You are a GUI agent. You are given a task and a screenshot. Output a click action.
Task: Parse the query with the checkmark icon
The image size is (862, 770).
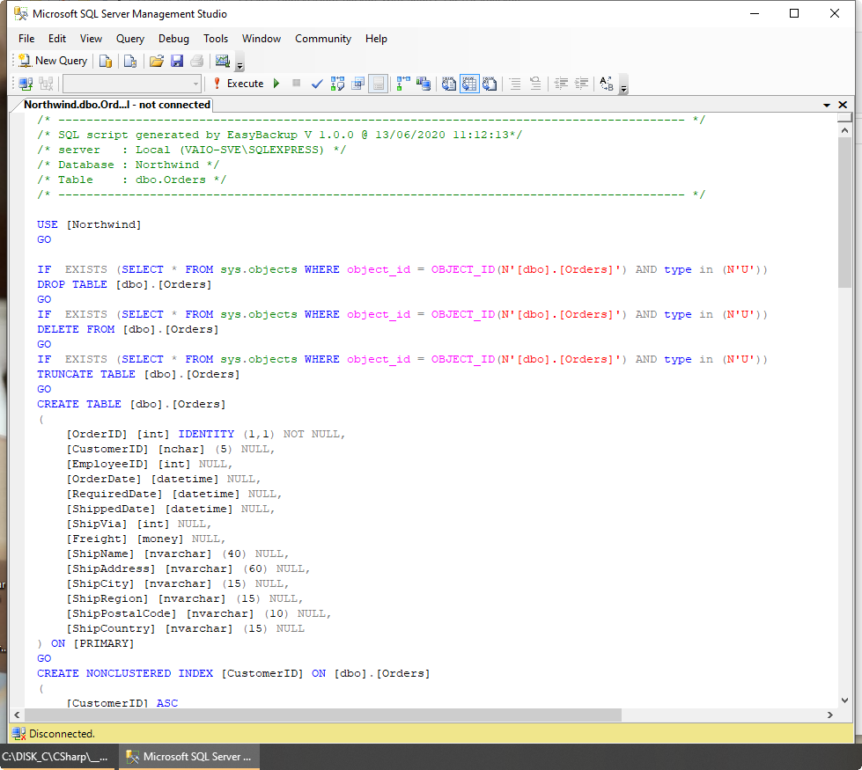[317, 84]
